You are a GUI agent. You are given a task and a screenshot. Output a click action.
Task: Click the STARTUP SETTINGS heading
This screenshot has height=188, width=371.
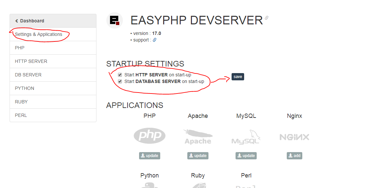(x=145, y=64)
